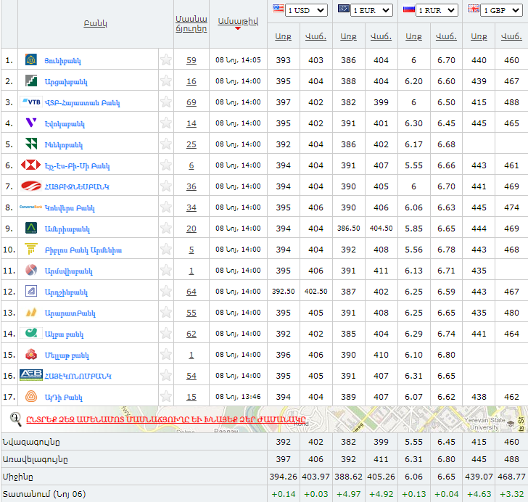Image resolution: width=528 pixels, height=502 pixels.
Task: Click the green ACBA bank logo in row 14
Action: pyautogui.click(x=31, y=333)
